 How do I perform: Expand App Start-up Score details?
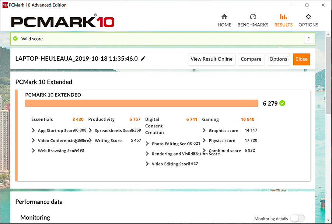tap(33, 130)
